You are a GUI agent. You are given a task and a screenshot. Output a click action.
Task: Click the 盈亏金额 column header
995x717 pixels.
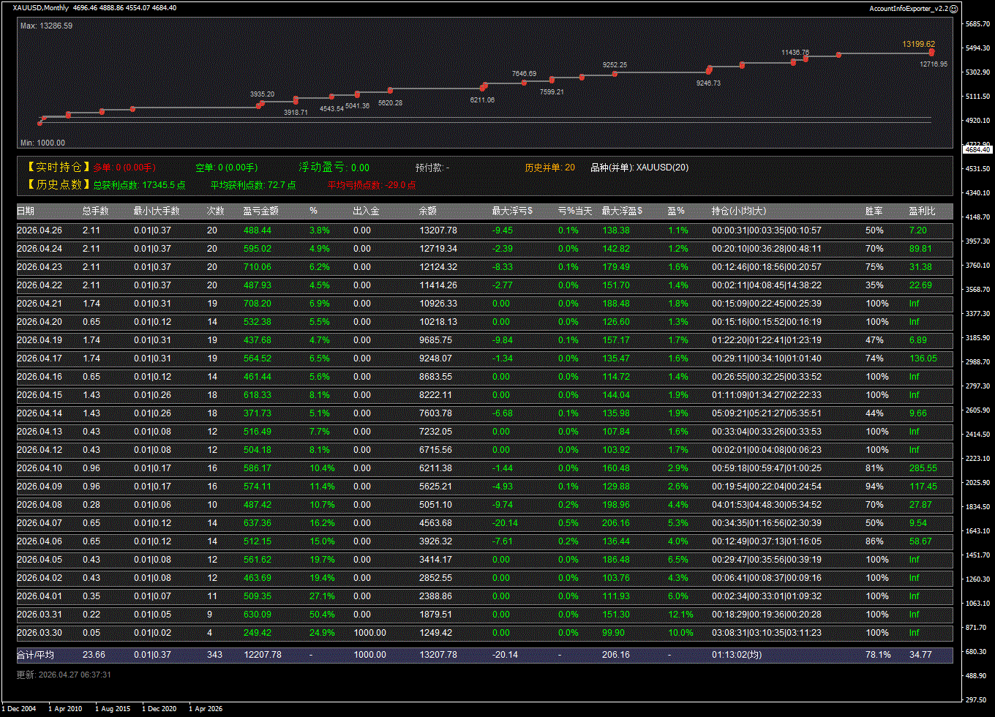(260, 211)
